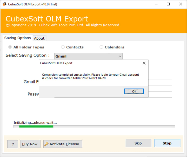Image resolution: width=187 pixels, height=157 pixels.
Task: Open the Saving Options tab
Action: 18,38
